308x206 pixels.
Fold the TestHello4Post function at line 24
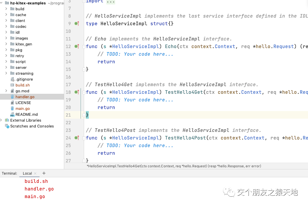click(84, 138)
